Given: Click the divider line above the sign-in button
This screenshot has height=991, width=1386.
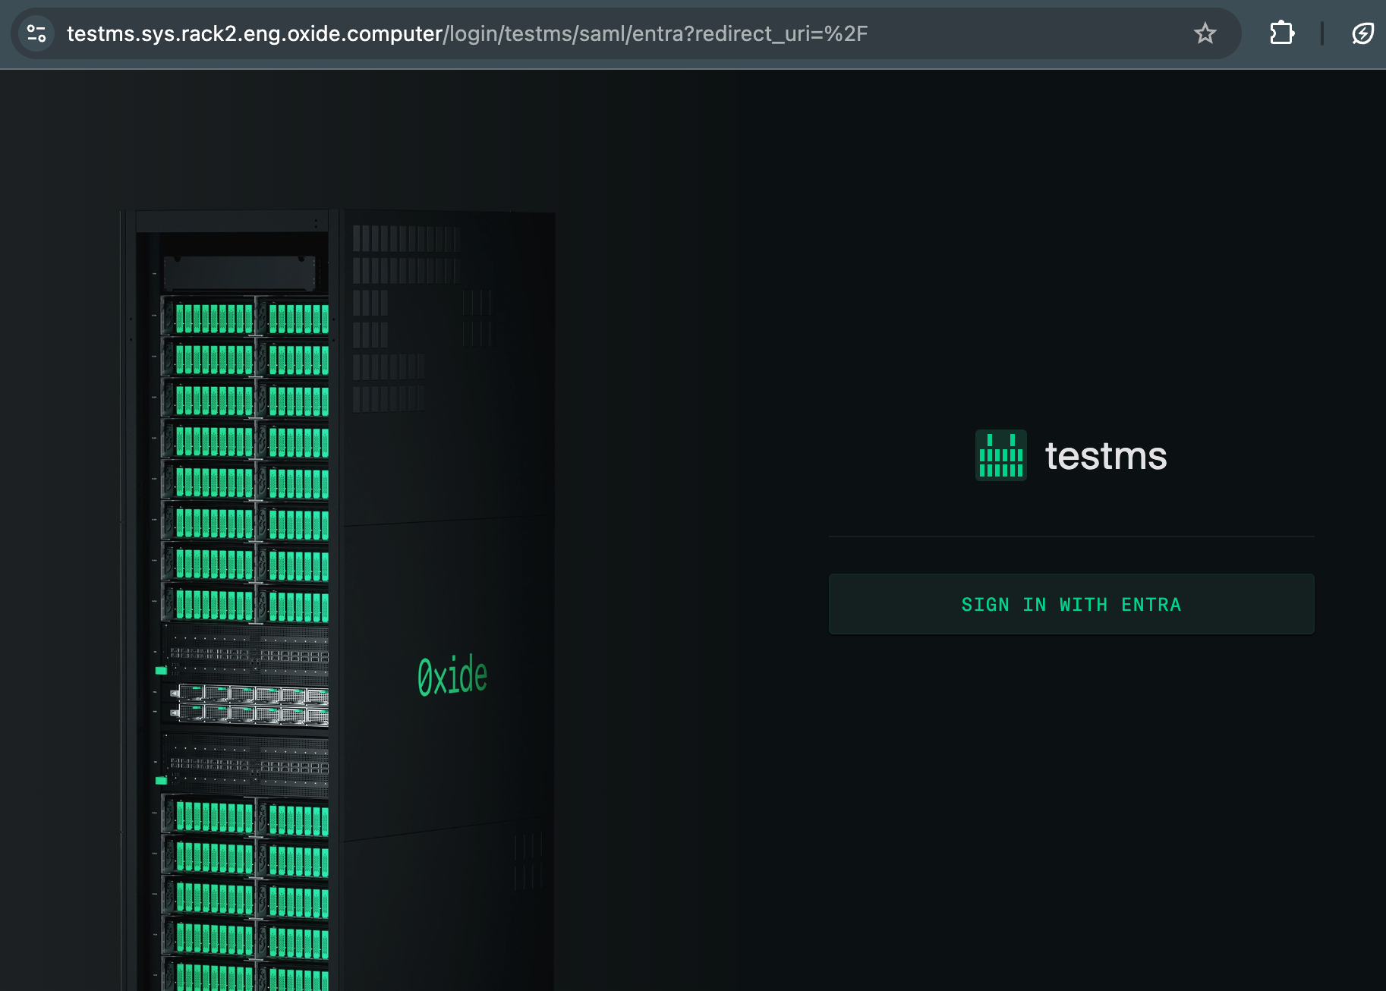Looking at the screenshot, I should click(1071, 536).
